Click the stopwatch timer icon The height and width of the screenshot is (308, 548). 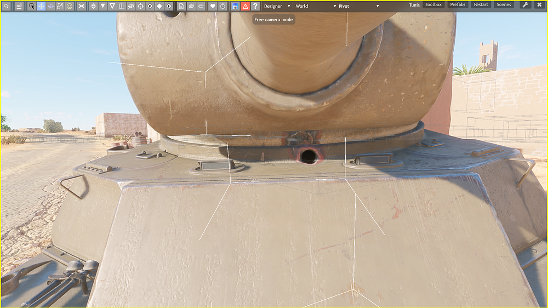pos(222,6)
